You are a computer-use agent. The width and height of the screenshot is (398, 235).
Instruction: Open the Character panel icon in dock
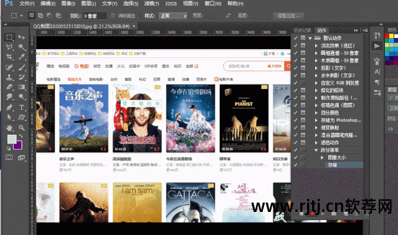[377, 72]
